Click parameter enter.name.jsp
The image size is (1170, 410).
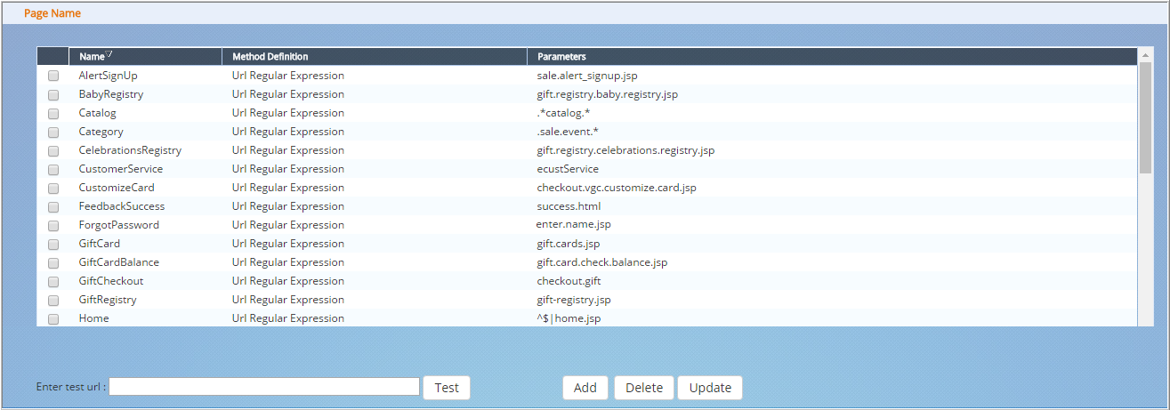tap(573, 225)
